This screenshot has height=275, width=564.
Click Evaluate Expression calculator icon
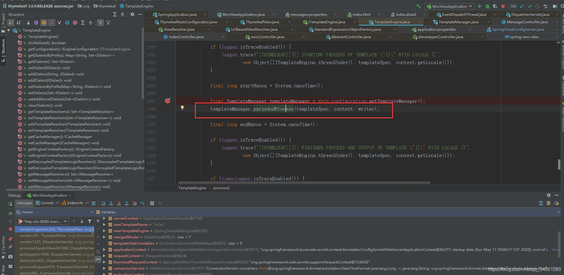coord(152,203)
